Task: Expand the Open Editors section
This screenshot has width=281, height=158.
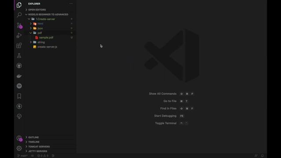Action: point(37,10)
